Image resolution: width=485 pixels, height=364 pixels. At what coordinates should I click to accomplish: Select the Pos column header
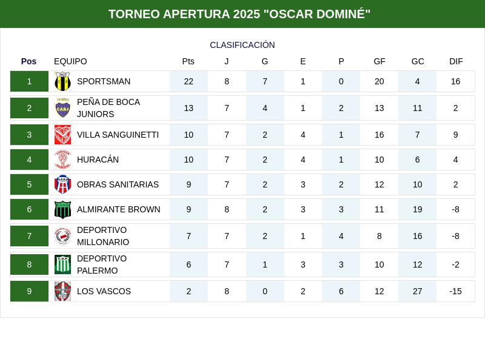pos(28,61)
